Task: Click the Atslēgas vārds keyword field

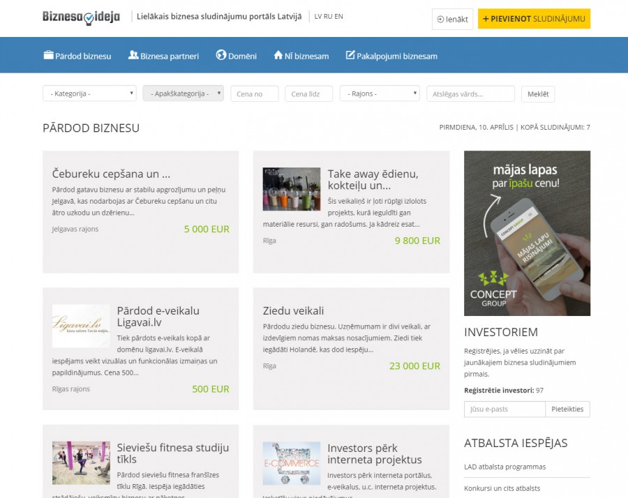Action: (470, 93)
